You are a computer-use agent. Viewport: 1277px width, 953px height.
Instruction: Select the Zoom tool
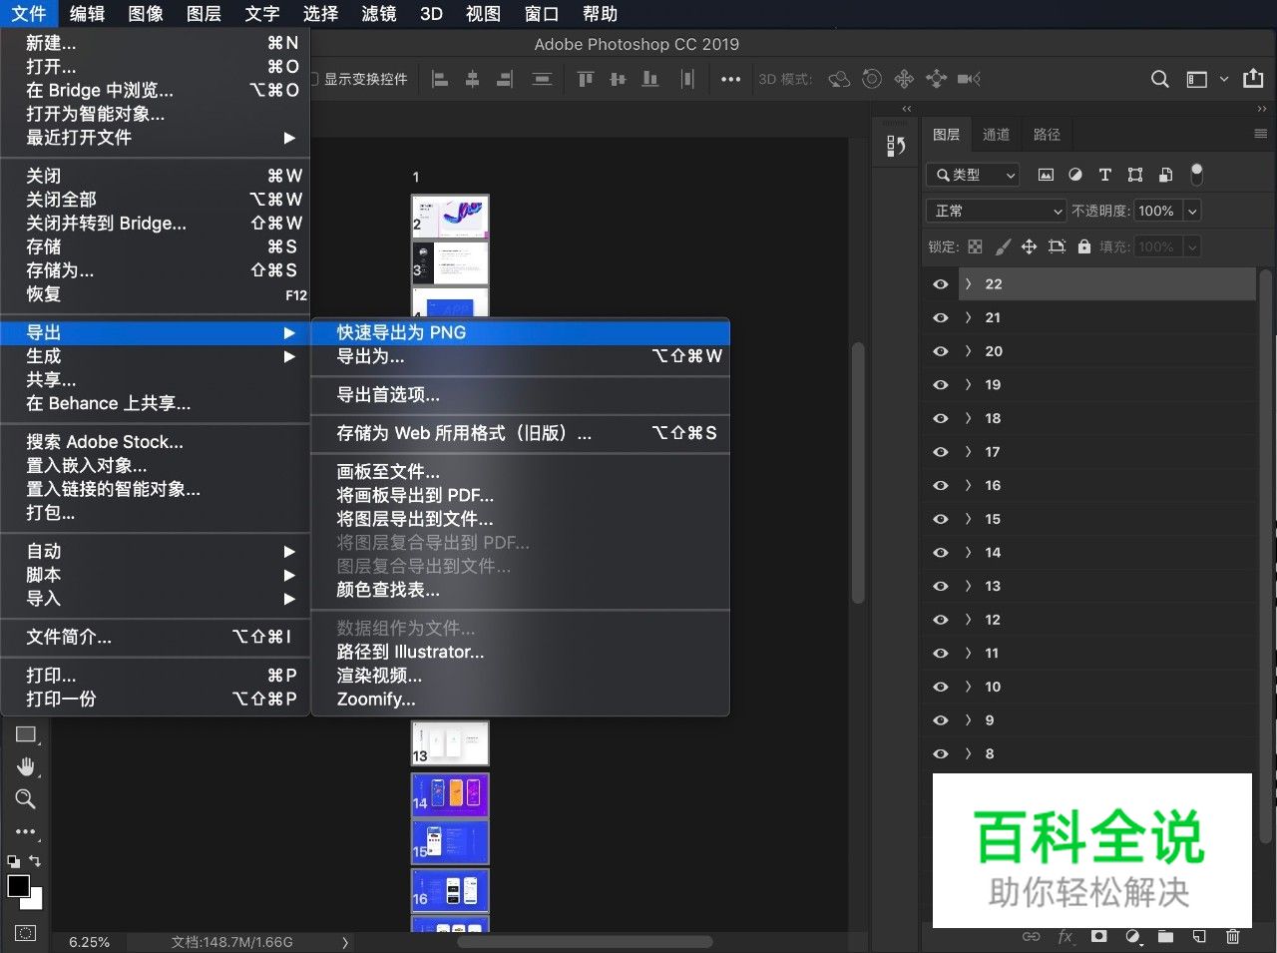[x=25, y=798]
